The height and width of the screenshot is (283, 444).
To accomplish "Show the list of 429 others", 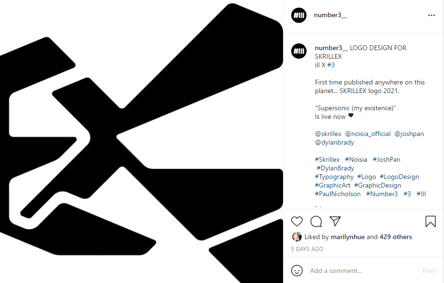I will 396,237.
